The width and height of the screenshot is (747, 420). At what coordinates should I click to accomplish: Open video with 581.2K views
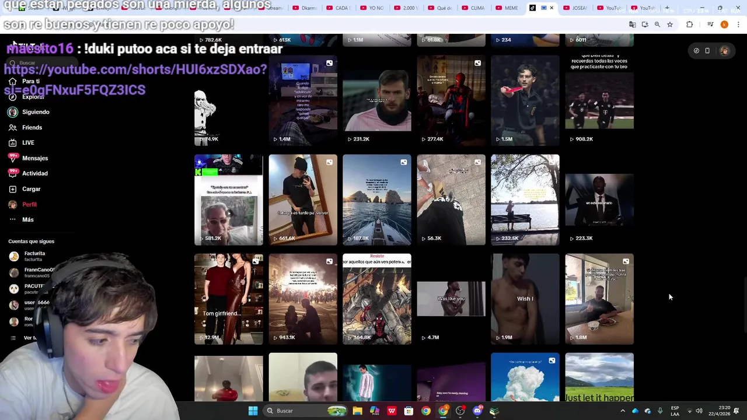pos(229,199)
